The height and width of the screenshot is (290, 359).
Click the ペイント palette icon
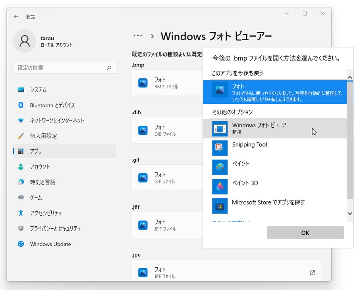click(220, 167)
